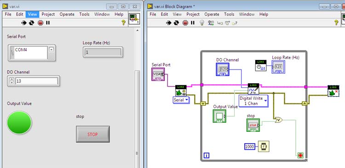
Task: Open Project menu in Block Diagram window
Action: [x=193, y=14]
